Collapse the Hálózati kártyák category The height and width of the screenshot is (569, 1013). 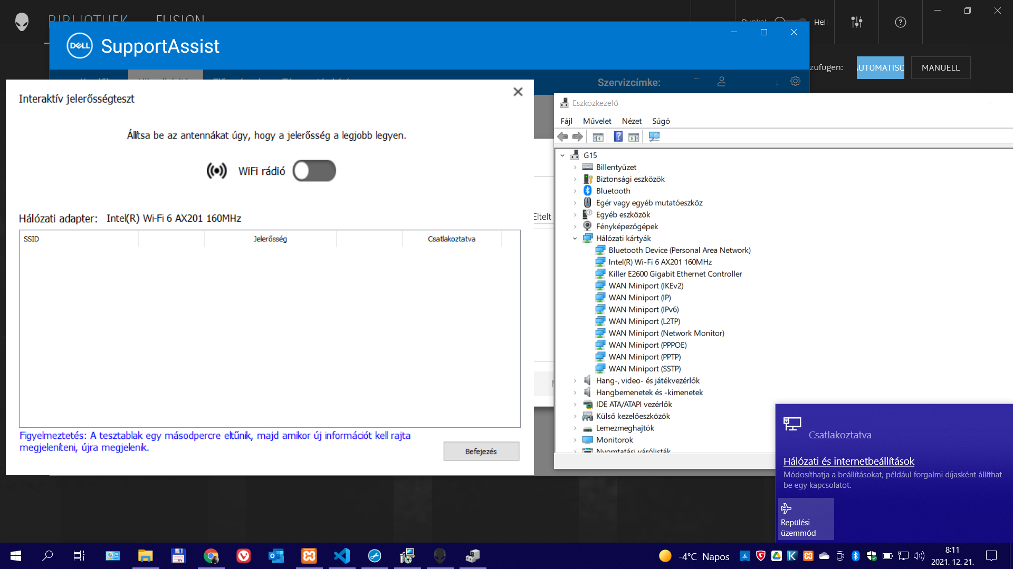click(575, 238)
